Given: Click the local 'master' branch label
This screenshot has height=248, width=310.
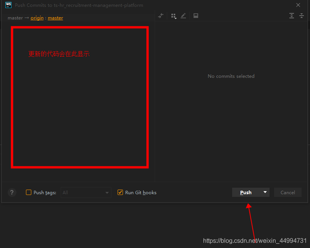Looking at the screenshot, I should click(15, 18).
